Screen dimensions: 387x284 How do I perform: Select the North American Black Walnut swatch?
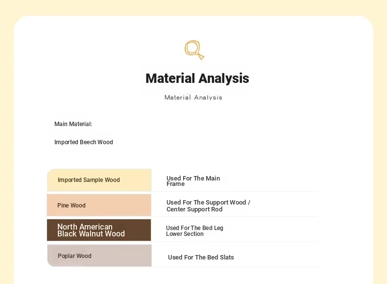click(99, 230)
